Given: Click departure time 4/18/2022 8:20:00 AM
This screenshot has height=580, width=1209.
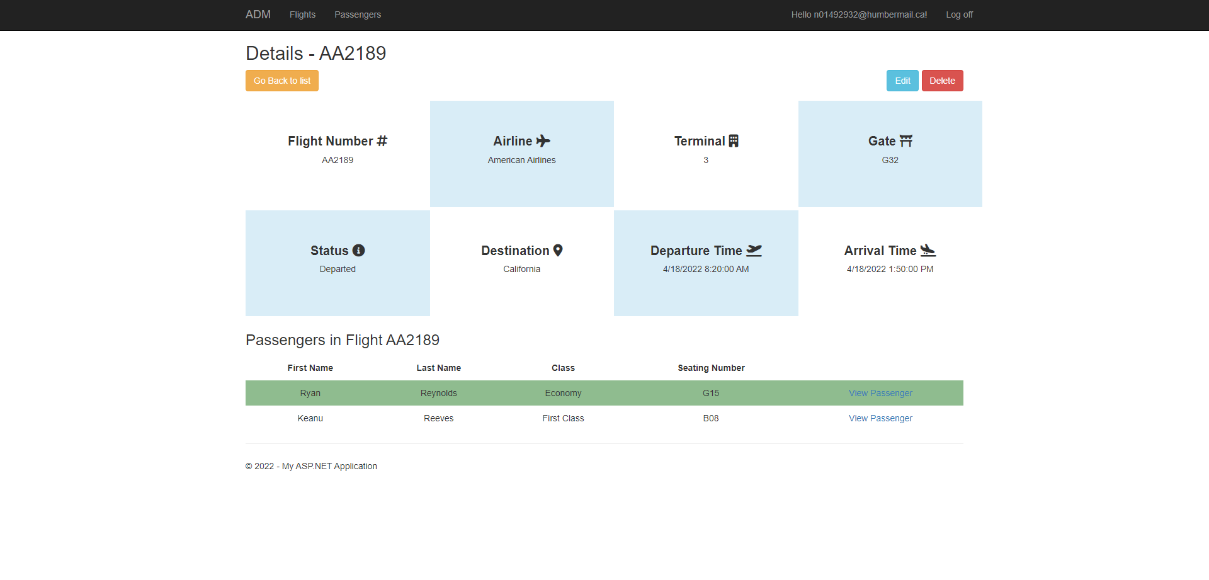Looking at the screenshot, I should tap(706, 269).
